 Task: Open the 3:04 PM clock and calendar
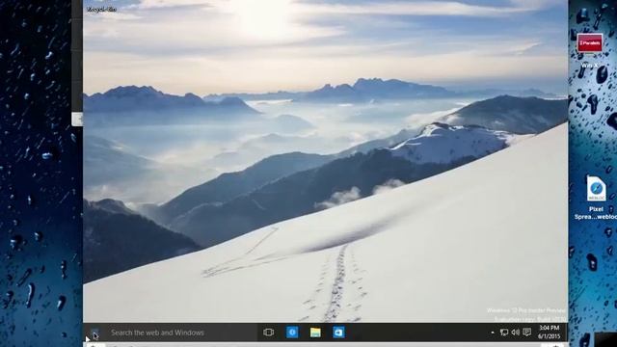549,332
